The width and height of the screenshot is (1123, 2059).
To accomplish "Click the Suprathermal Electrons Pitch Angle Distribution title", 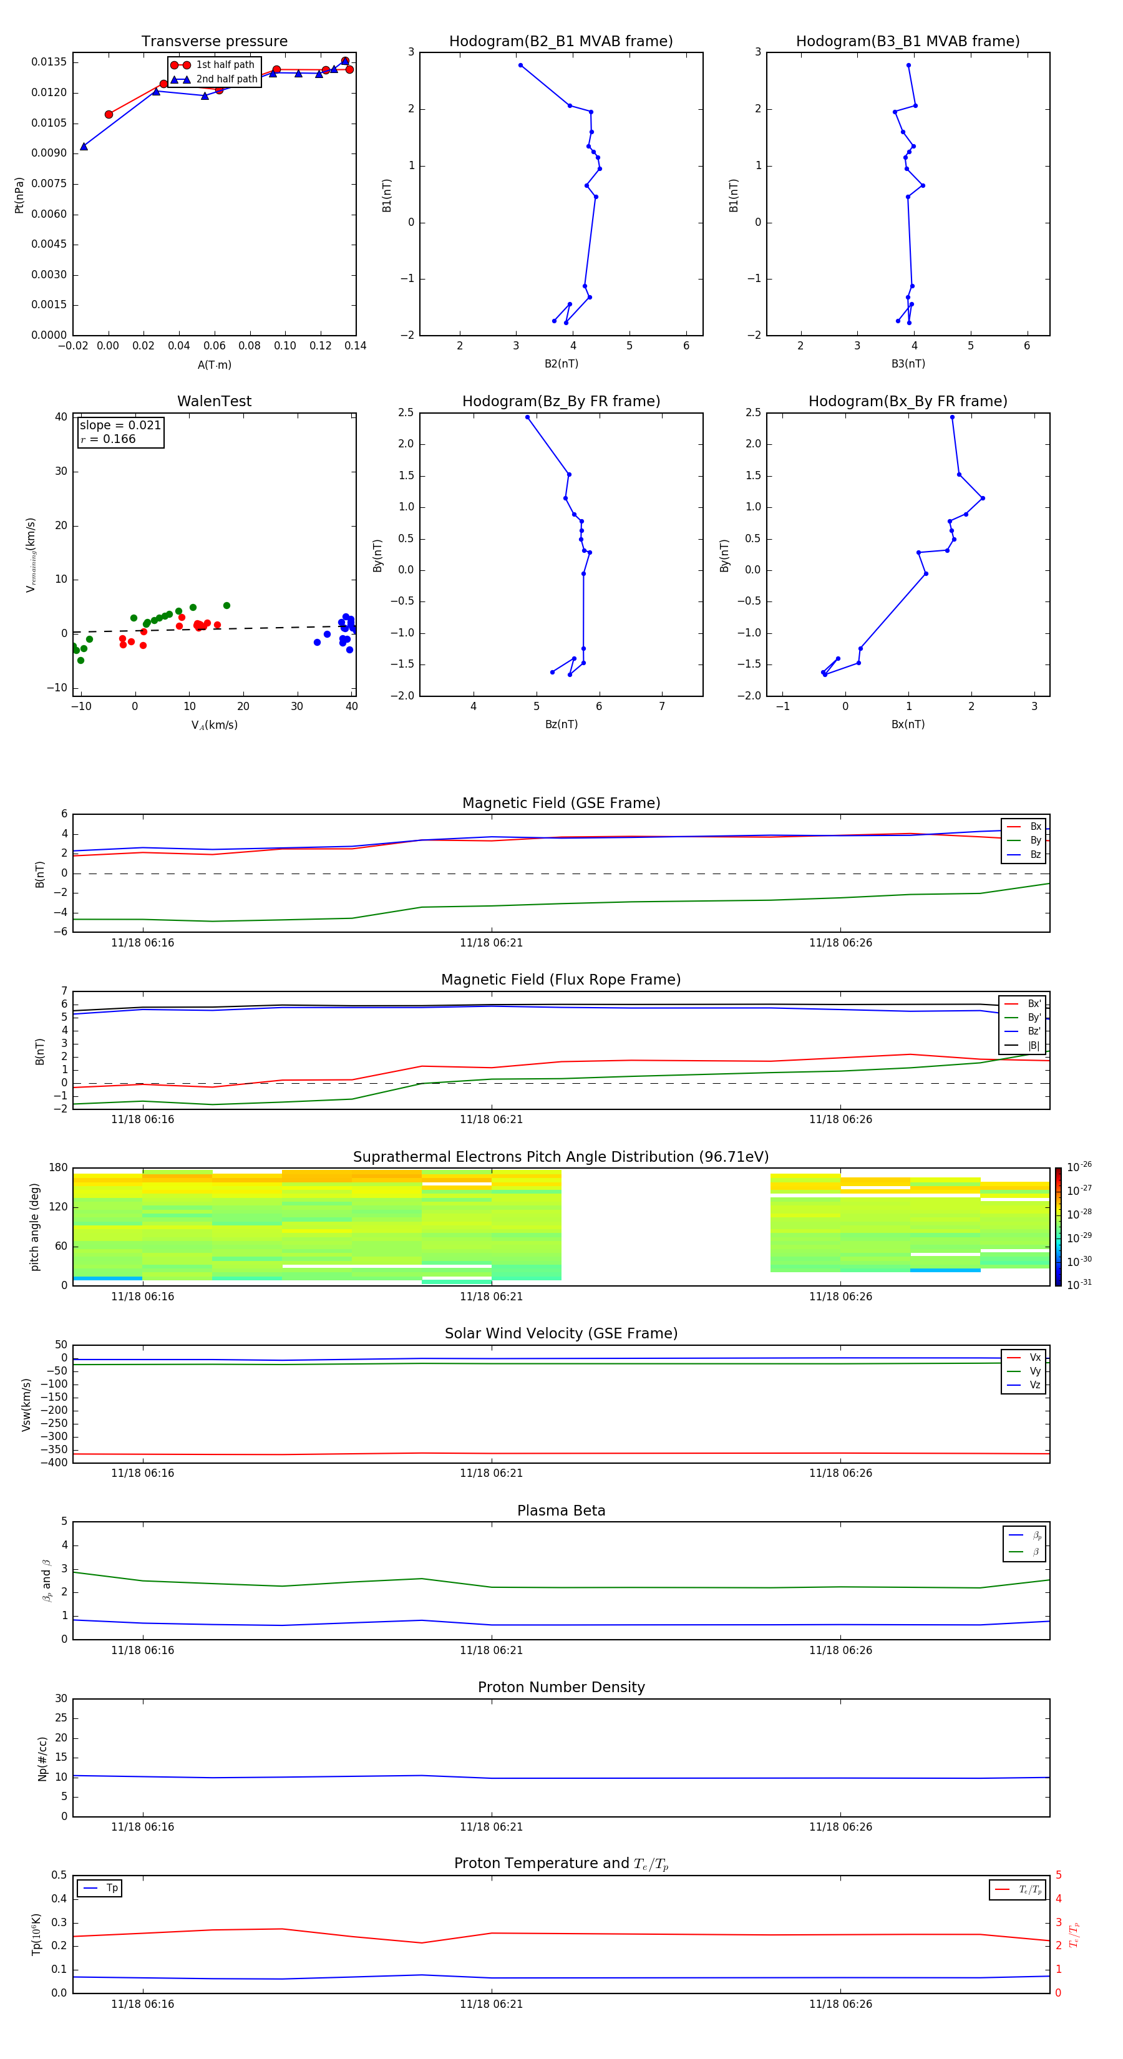I will tap(561, 1157).
